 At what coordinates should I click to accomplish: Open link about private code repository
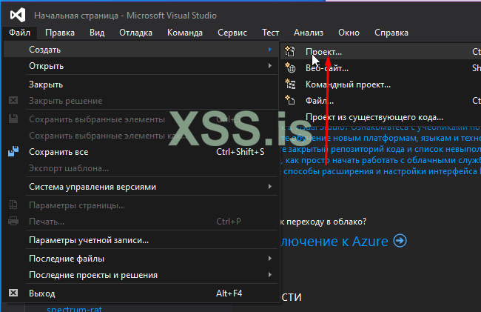click(x=380, y=149)
